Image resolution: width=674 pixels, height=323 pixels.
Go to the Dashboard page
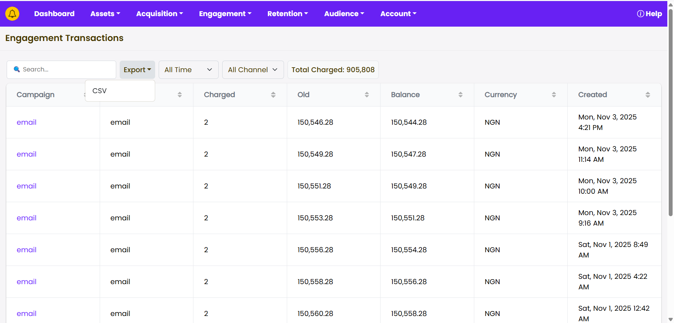[54, 14]
